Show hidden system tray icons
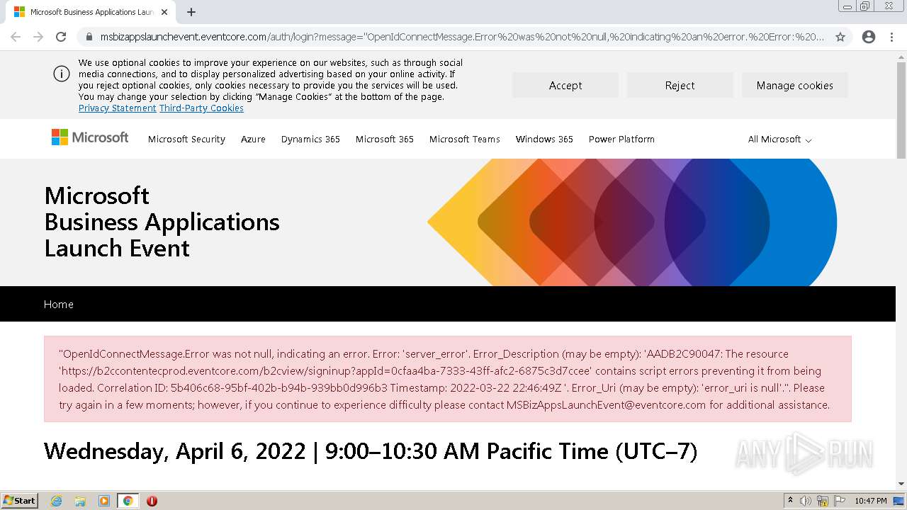 pos(790,501)
